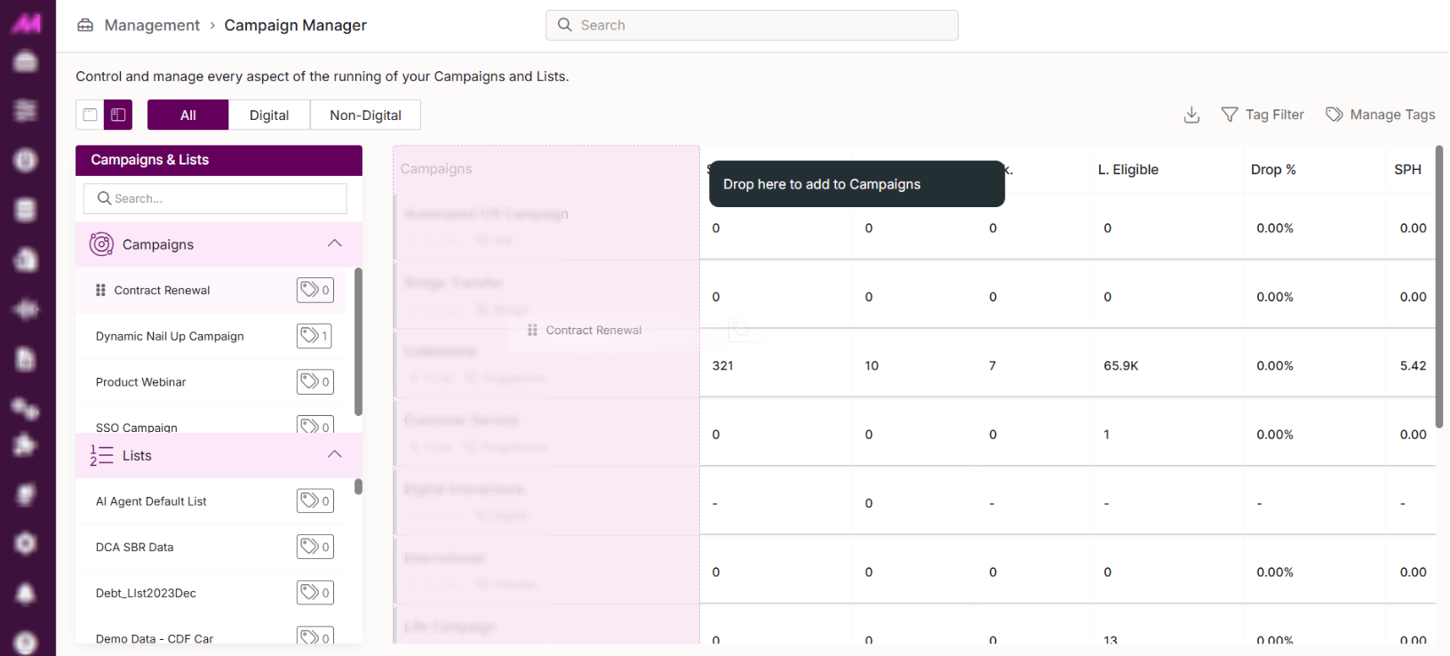Select the All tab
Viewport: 1450px width, 656px height.
pos(188,115)
